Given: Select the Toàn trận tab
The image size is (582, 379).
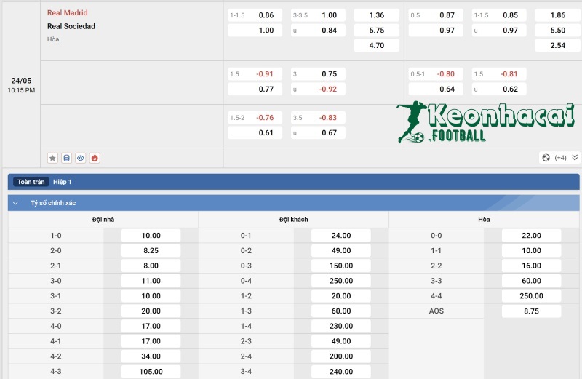Looking at the screenshot, I should point(31,182).
